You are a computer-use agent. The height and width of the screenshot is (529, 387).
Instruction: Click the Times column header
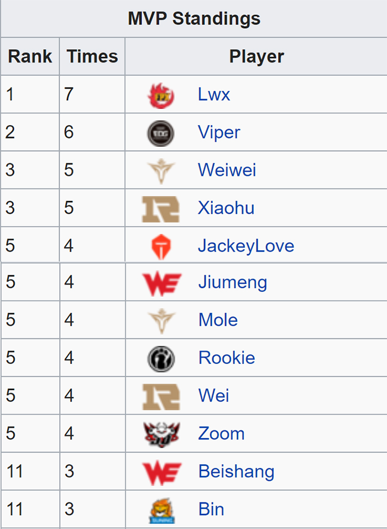click(92, 57)
